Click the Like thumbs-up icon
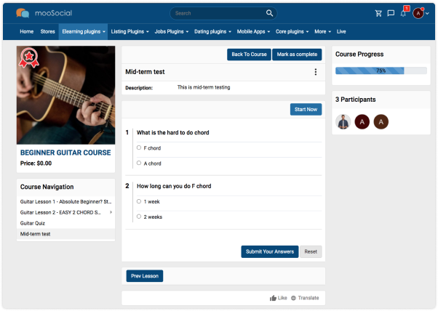This screenshot has width=438, height=311. pyautogui.click(x=273, y=298)
